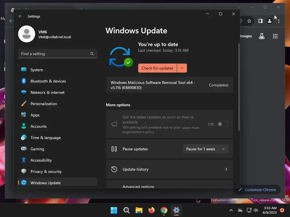Select System in the sidebar
This screenshot has height=217, width=290.
tap(58, 70)
